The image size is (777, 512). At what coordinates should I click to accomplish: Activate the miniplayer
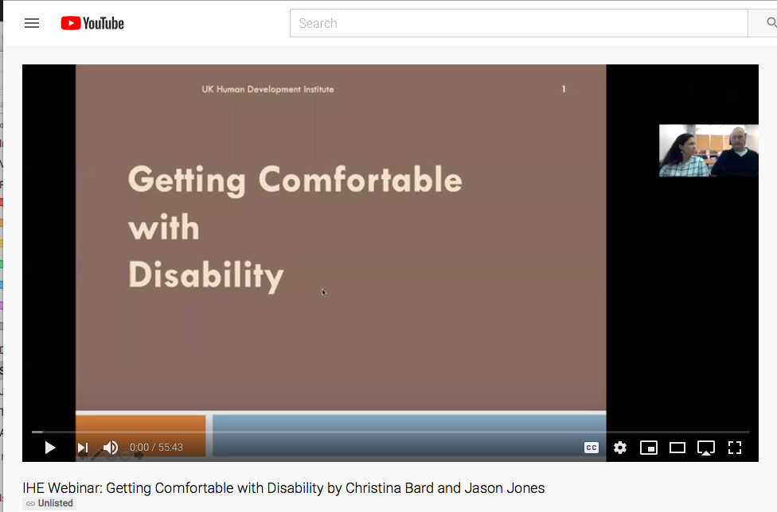[649, 448]
